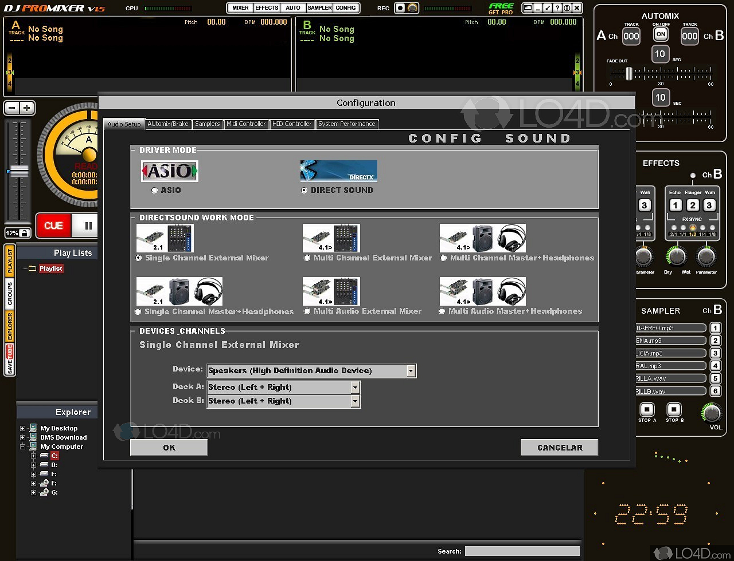Image resolution: width=734 pixels, height=561 pixels.
Task: Click OK to confirm audio settings
Action: pos(168,447)
